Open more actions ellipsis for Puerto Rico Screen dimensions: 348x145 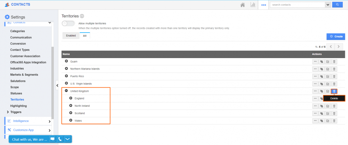point(315,76)
